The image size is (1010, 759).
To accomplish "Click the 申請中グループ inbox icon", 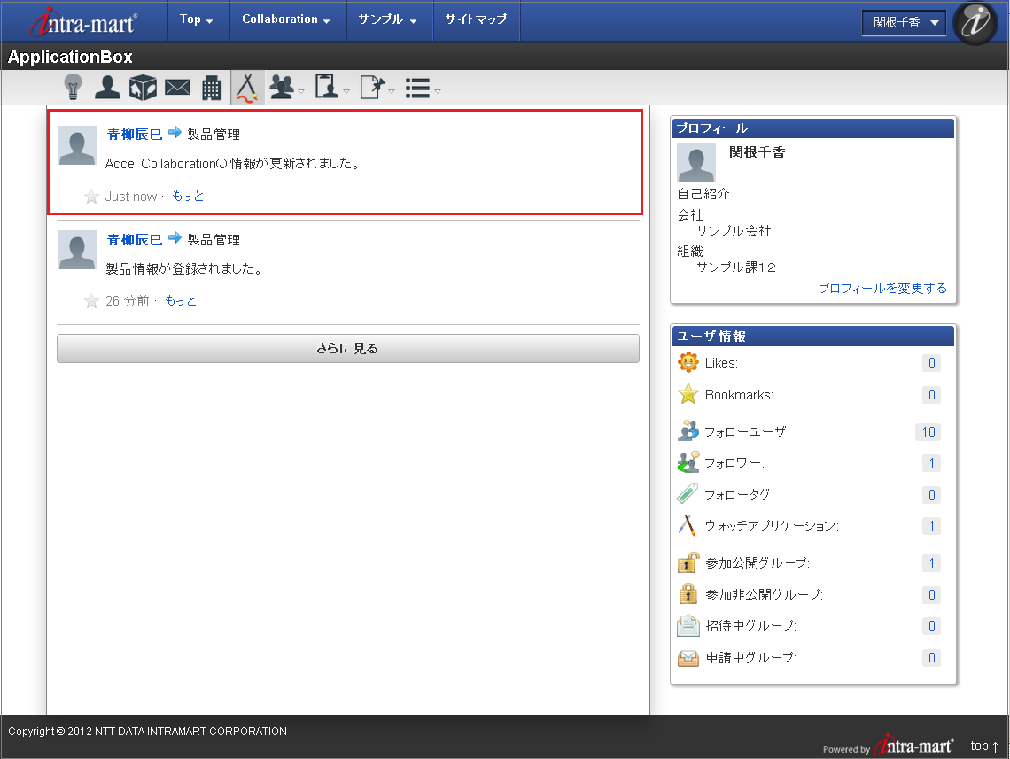I will pyautogui.click(x=688, y=658).
